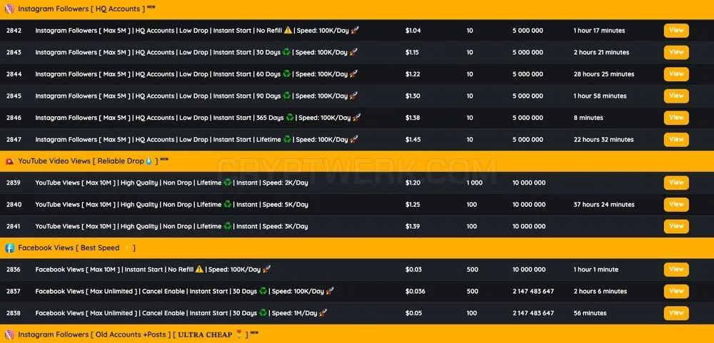Click the recycle refill icon on service 2846
The width and height of the screenshot is (714, 343).
(290, 118)
